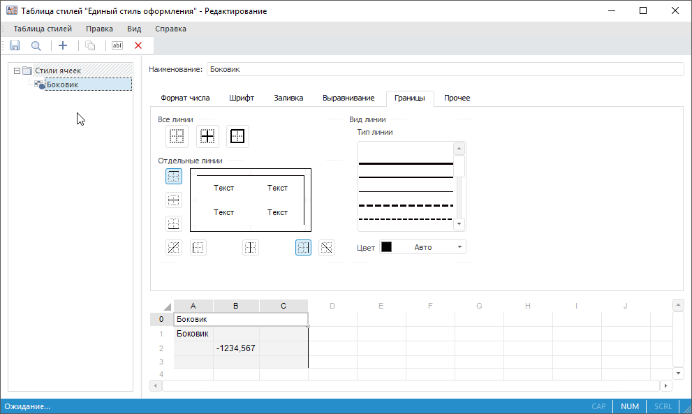Switch to the Шрифт tab
692x414 pixels.
(242, 98)
